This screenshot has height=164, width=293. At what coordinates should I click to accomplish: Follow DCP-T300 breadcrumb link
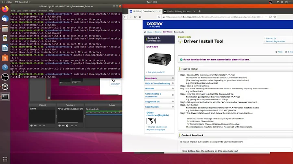point(167,32)
